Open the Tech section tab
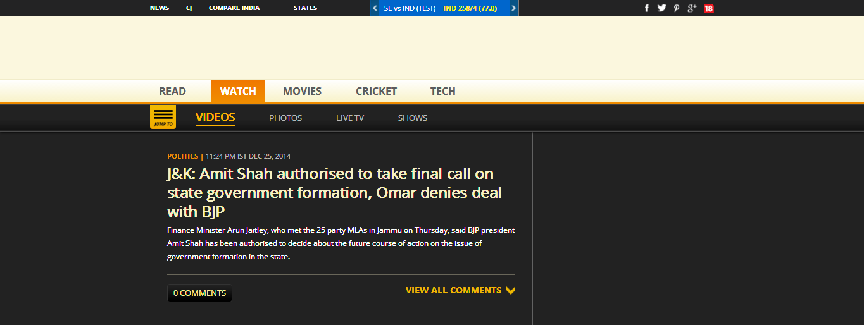The image size is (864, 325). click(442, 91)
